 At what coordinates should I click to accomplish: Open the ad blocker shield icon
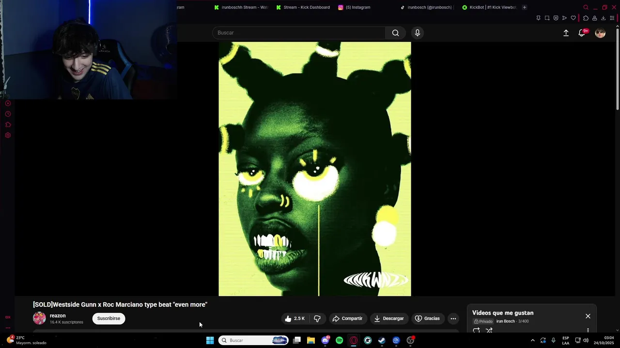(x=556, y=18)
